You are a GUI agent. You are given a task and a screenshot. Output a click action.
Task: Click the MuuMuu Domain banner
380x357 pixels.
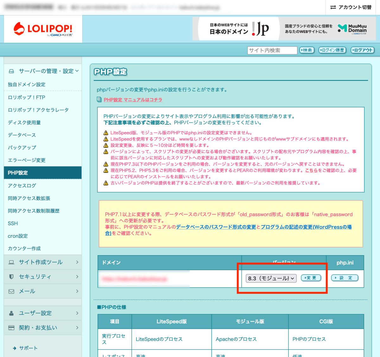tap(328, 29)
